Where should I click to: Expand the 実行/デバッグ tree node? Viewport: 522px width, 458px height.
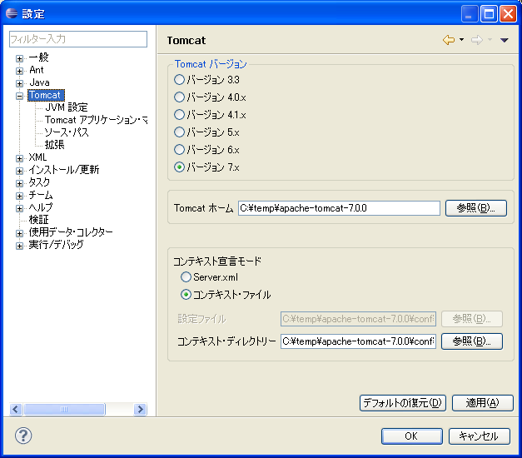pyautogui.click(x=19, y=246)
